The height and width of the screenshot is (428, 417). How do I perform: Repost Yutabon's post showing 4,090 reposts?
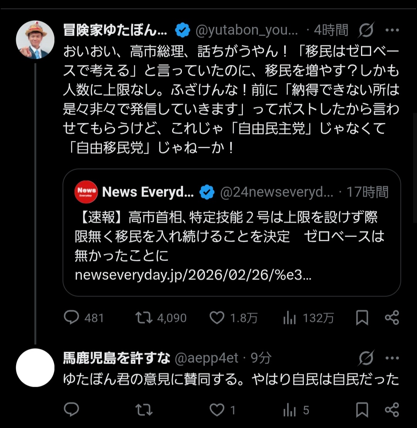click(144, 318)
